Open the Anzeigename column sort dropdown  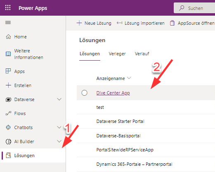[129, 78]
